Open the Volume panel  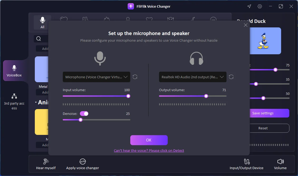[x=280, y=164]
